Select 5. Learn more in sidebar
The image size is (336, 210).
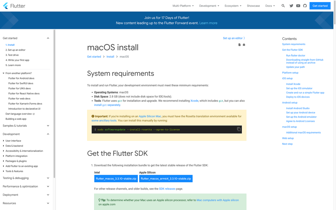(x=13, y=65)
